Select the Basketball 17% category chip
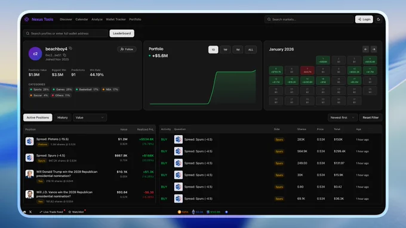The width and height of the screenshot is (406, 228). click(87, 89)
